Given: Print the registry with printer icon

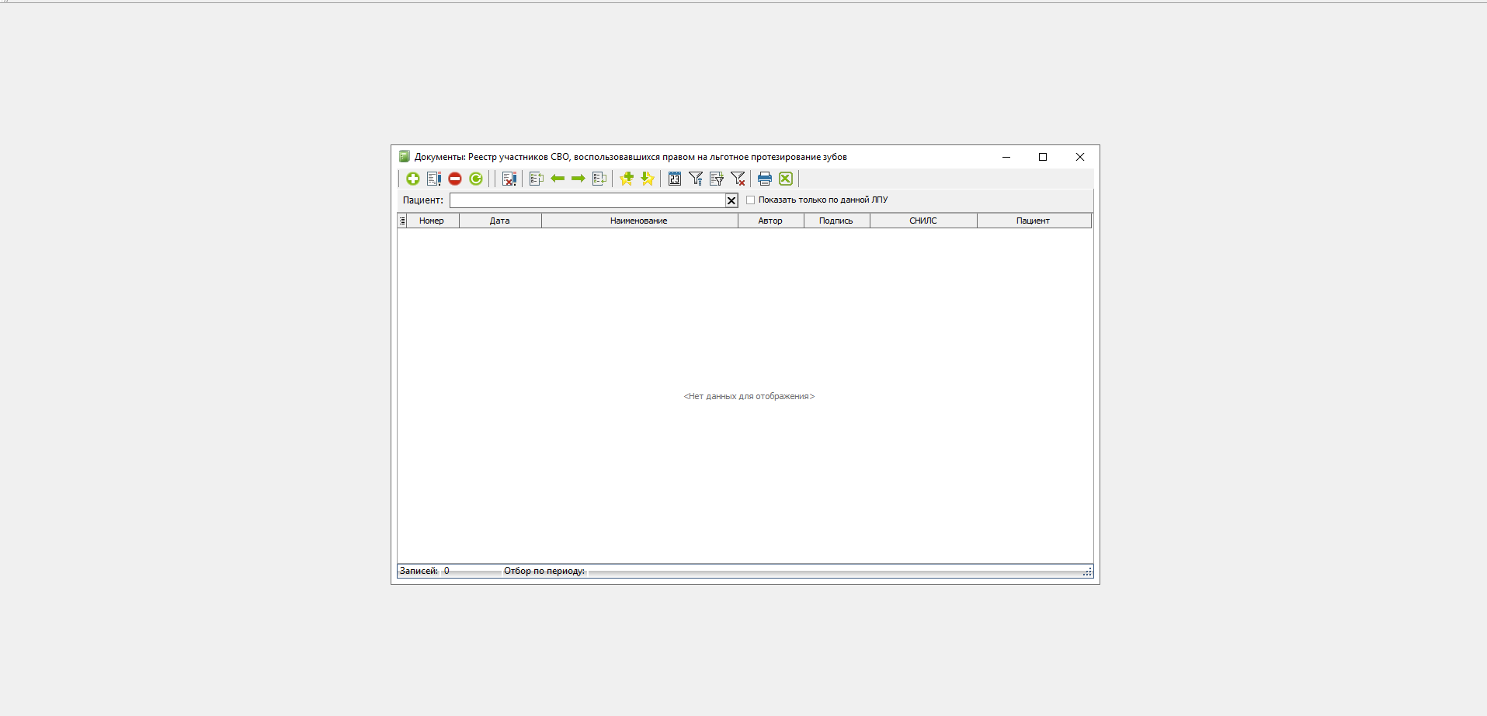Looking at the screenshot, I should tap(765, 179).
